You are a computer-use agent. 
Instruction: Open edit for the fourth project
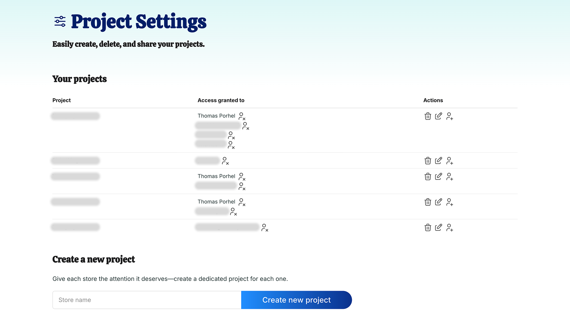coord(438,202)
